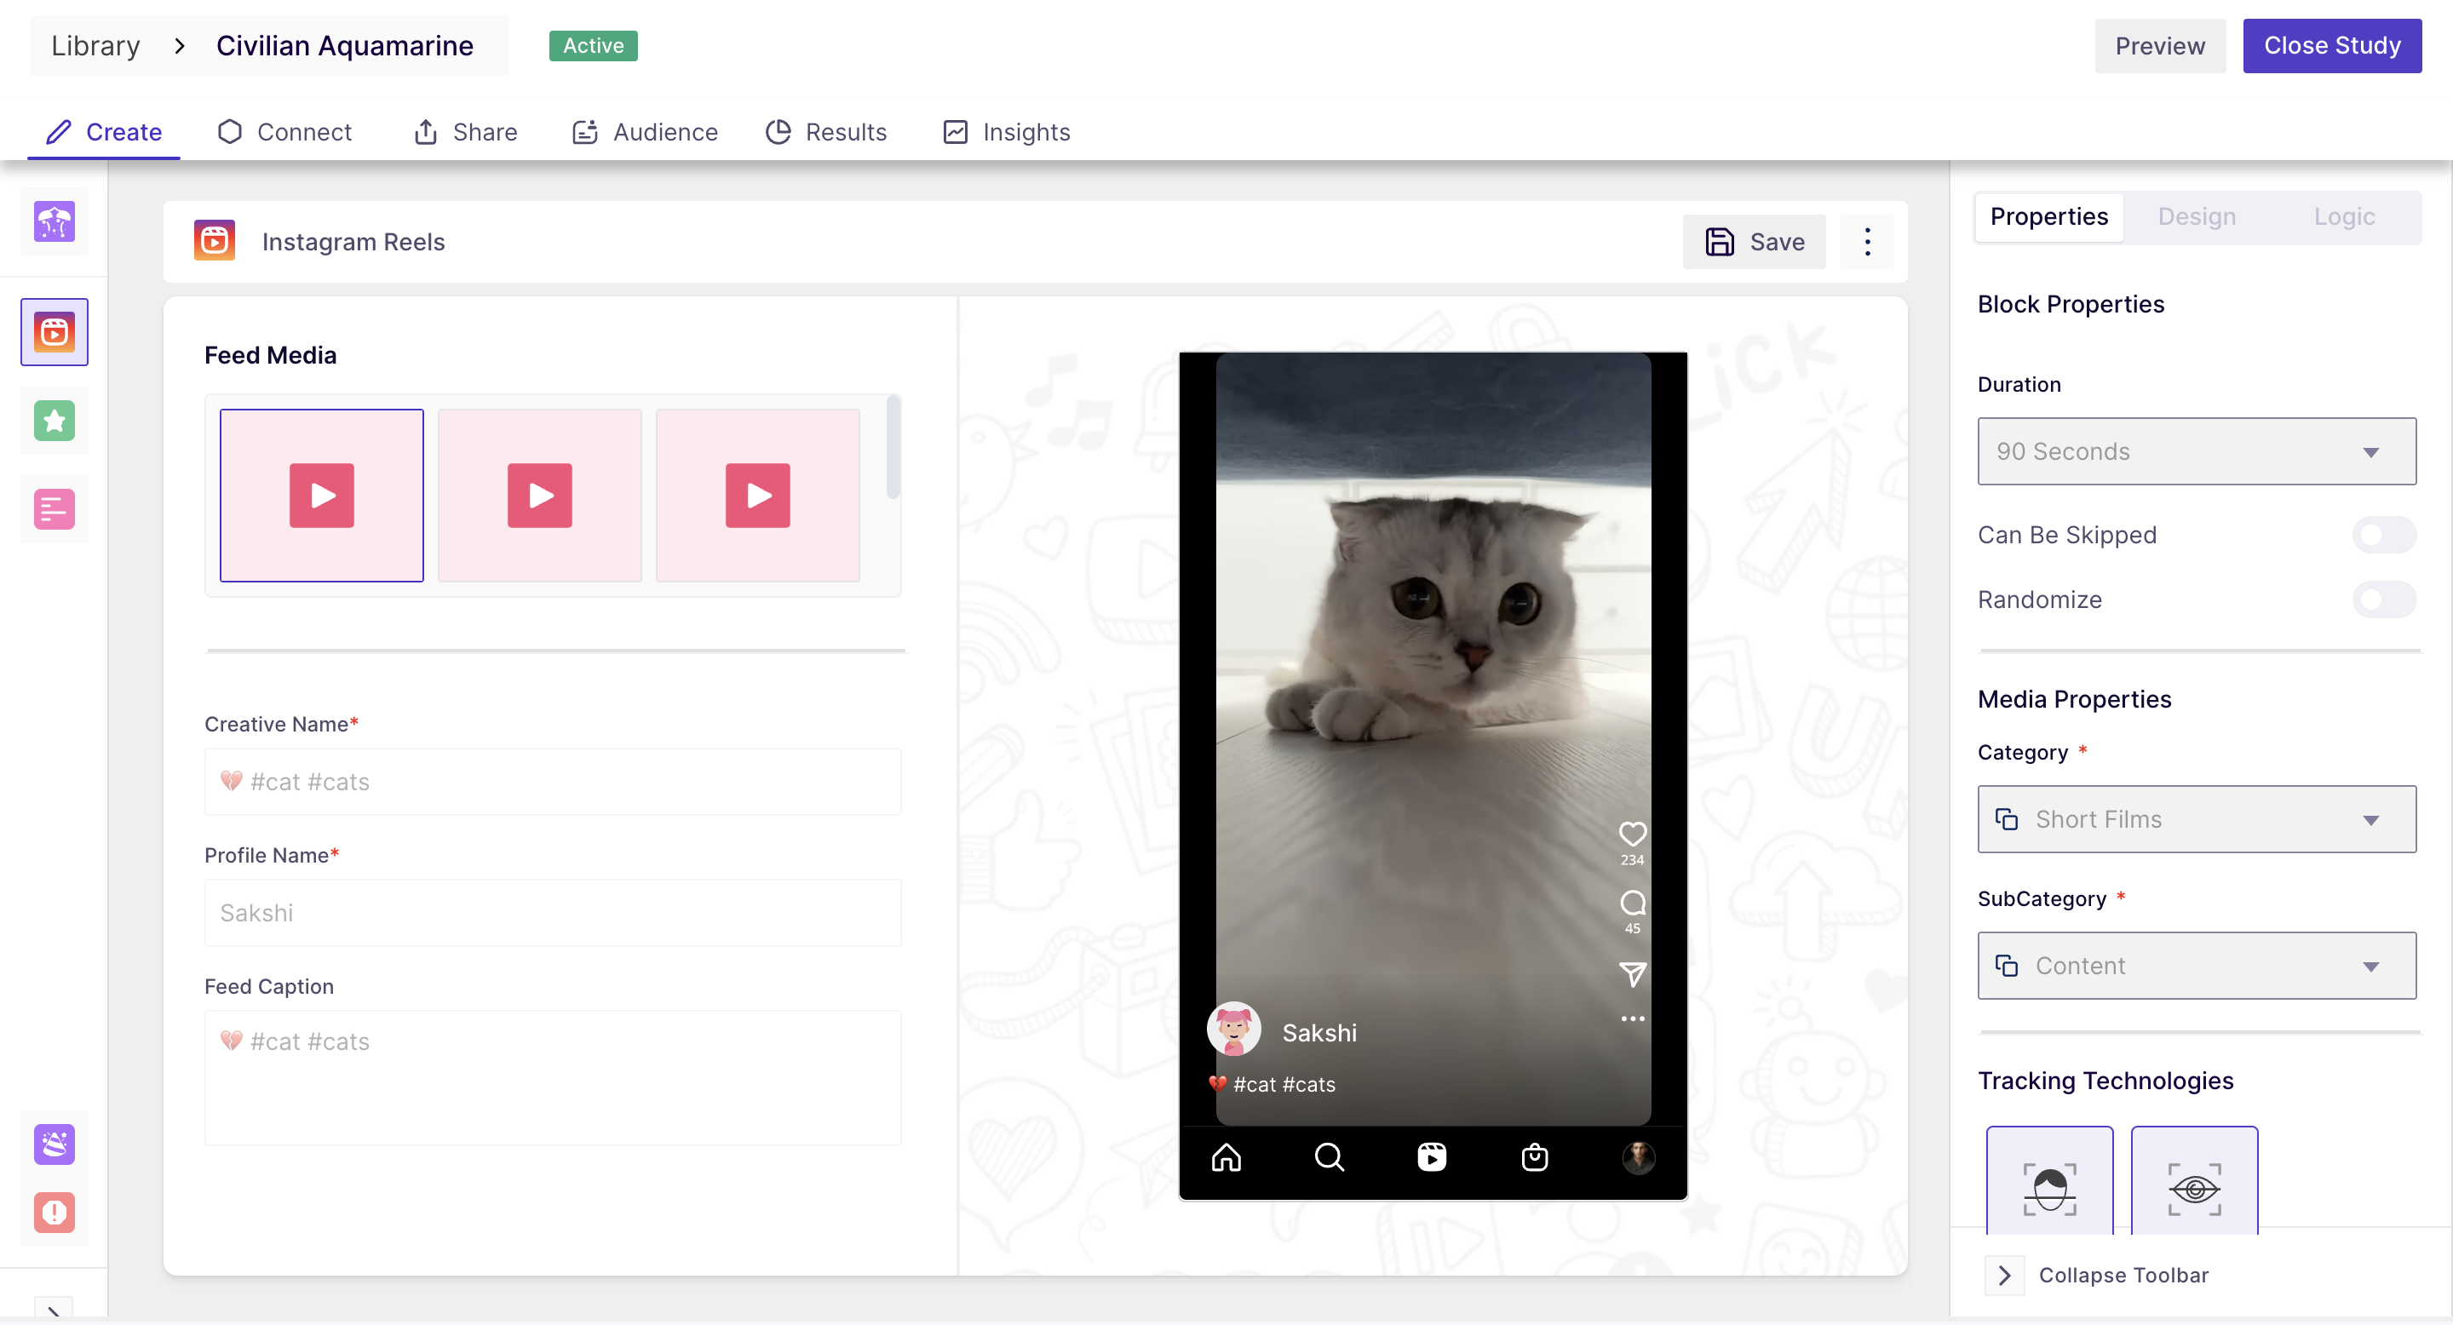
Task: Collapse the toolbar panel
Action: 2098,1276
